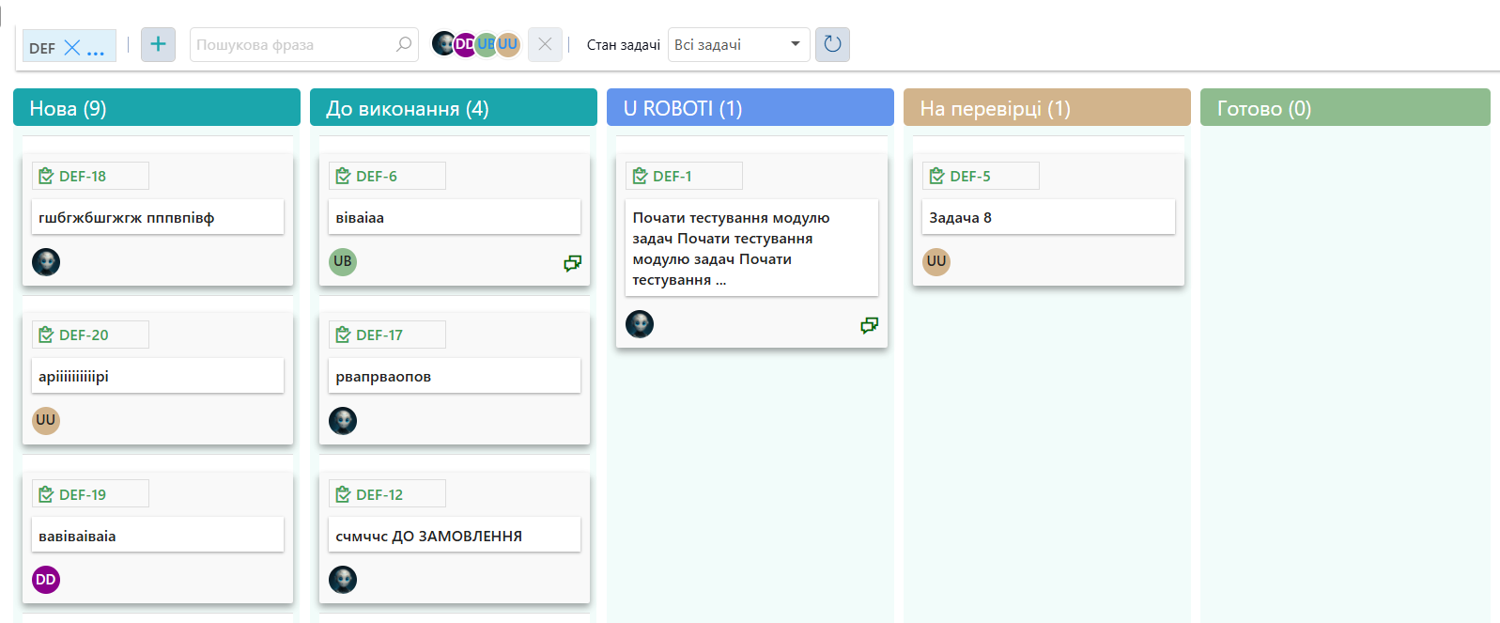
Task: Click task icon beside DEF-18
Action: tap(46, 176)
